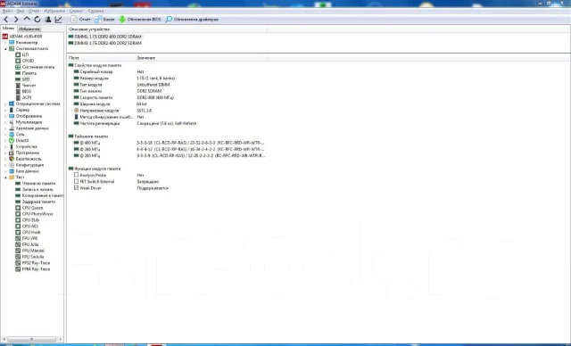Open the Вид menu

[x=21, y=11]
